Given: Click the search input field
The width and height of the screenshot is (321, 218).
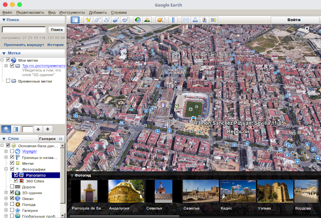Looking at the screenshot, I should 24,30.
